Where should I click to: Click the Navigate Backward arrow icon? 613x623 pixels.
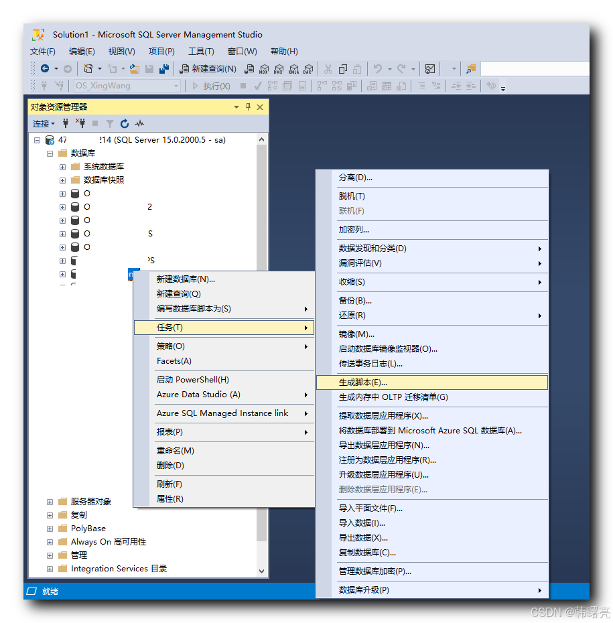tap(45, 69)
